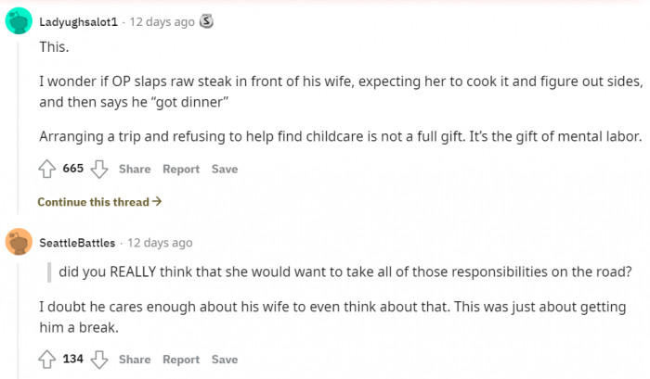Share SeattleBattles' comment
This screenshot has width=650, height=379.
[135, 360]
